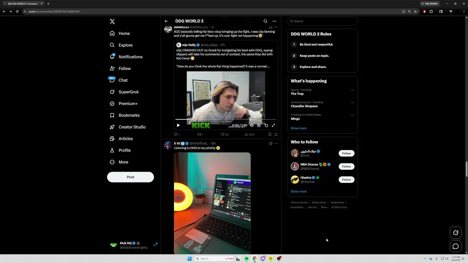Open the floating Grok button

tap(456, 233)
